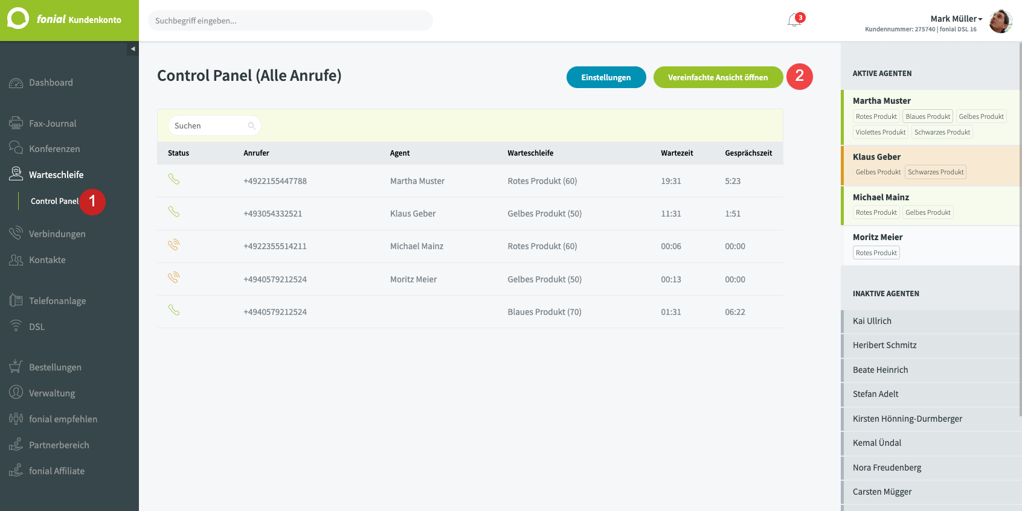Click the Blaues Produkt (70) queue cell
Screen dimensions: 1022x511
[544, 312]
